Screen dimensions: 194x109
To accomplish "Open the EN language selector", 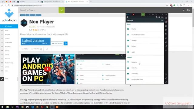I will click(x=189, y=10).
